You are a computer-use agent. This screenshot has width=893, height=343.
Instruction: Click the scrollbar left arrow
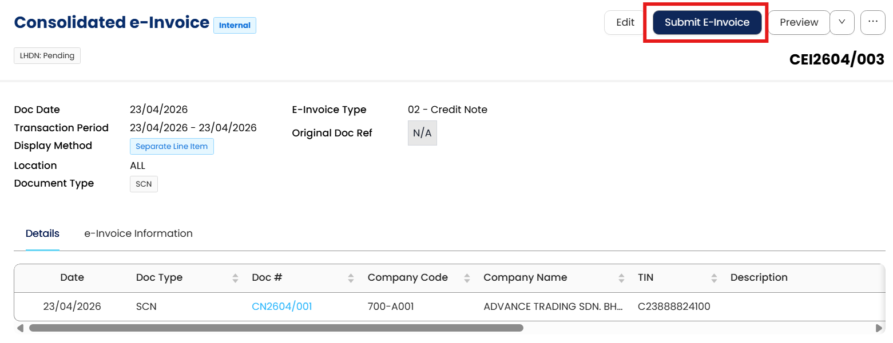tap(21, 328)
